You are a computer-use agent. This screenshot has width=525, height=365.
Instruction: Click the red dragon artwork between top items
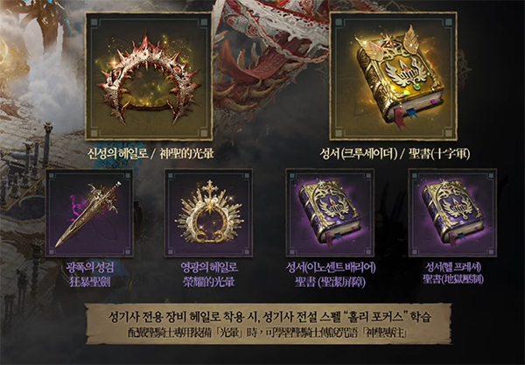269,64
